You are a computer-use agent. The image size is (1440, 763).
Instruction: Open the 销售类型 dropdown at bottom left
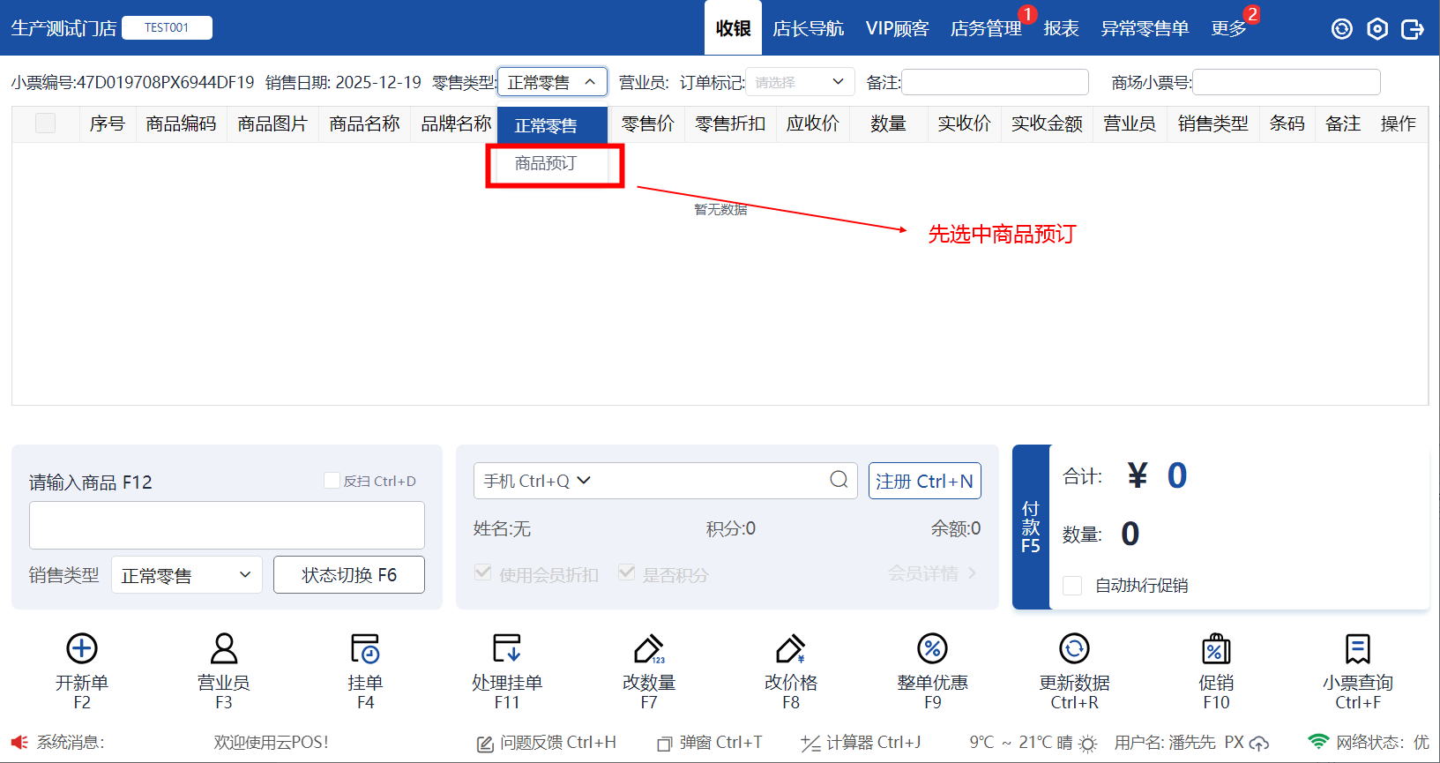[187, 575]
